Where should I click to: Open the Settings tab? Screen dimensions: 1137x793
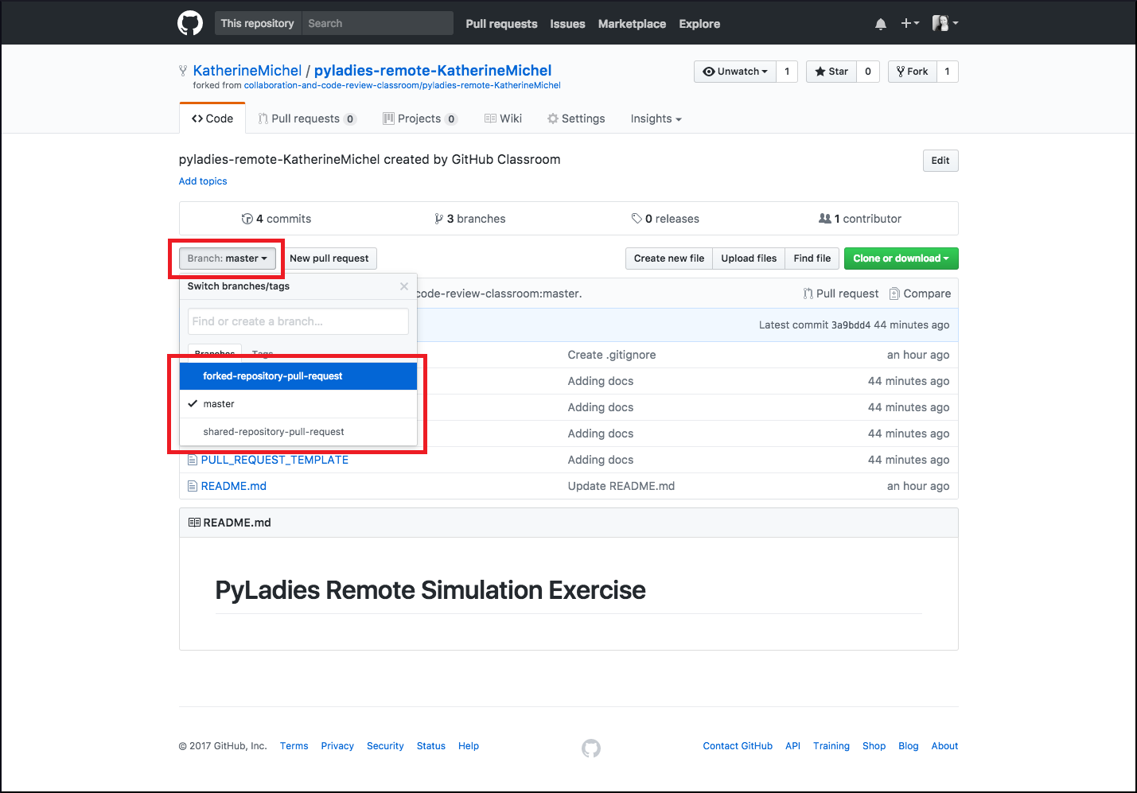pos(576,119)
